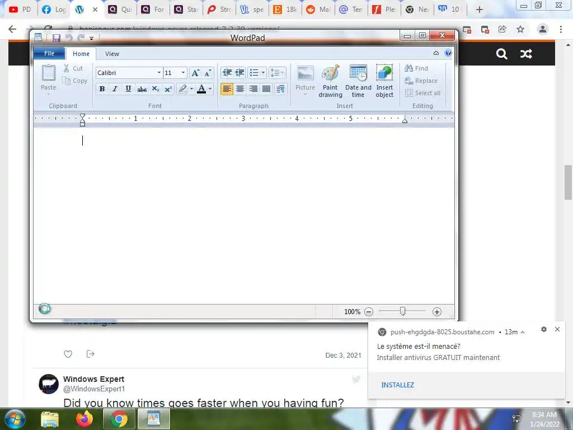
Task: Click Find in Editing group
Action: (x=416, y=68)
